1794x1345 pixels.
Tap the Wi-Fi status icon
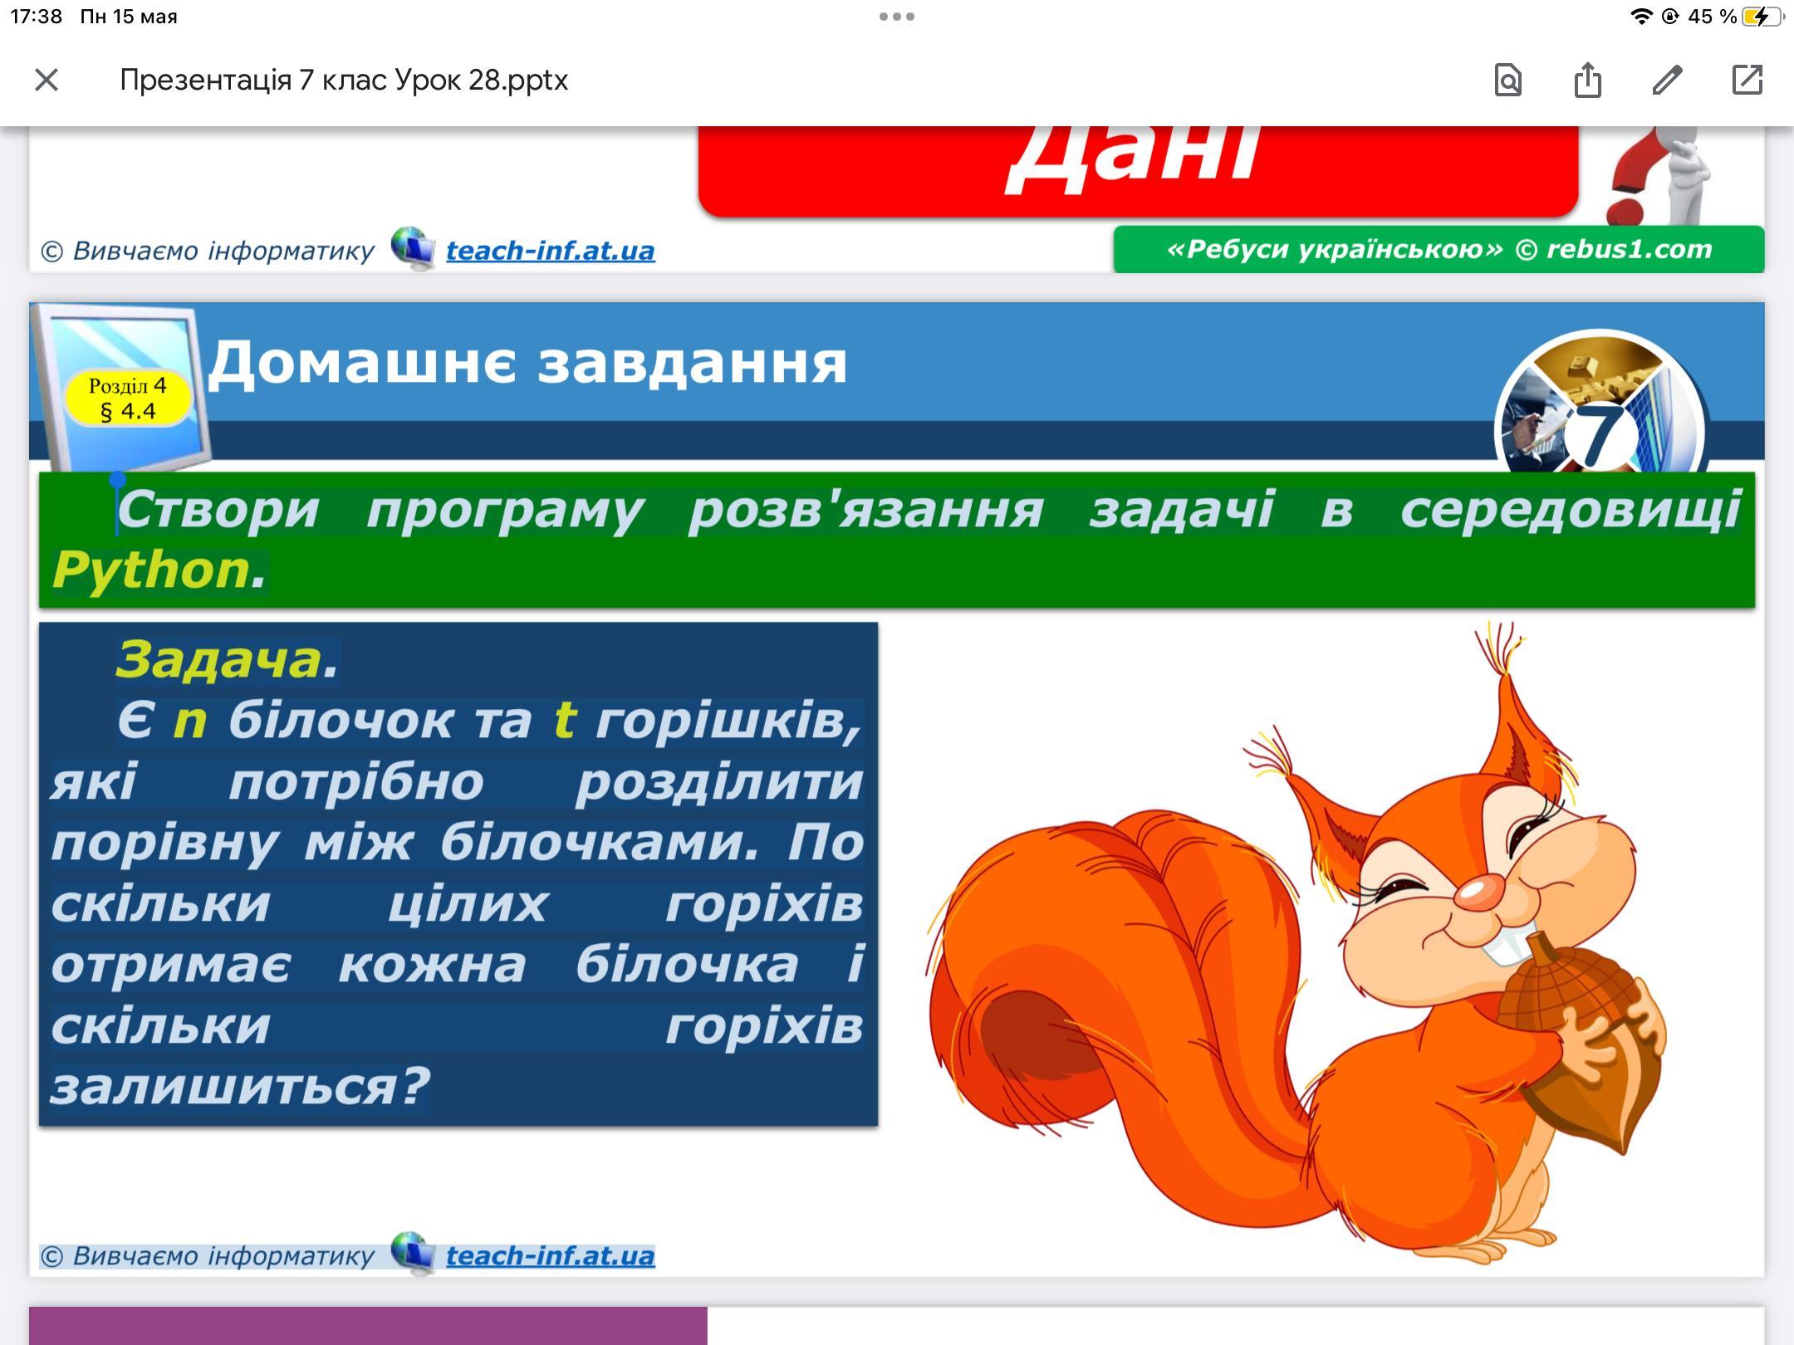click(1640, 17)
